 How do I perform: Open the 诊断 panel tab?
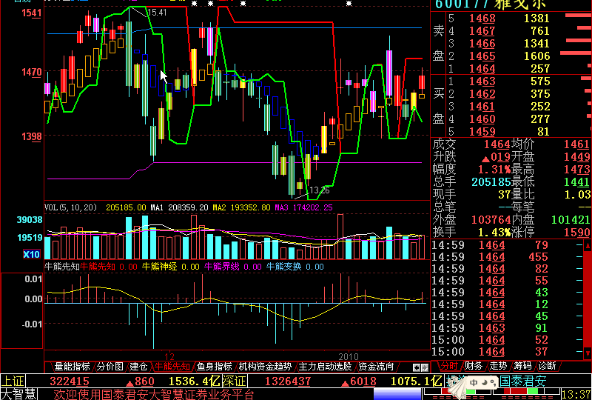coord(548,366)
